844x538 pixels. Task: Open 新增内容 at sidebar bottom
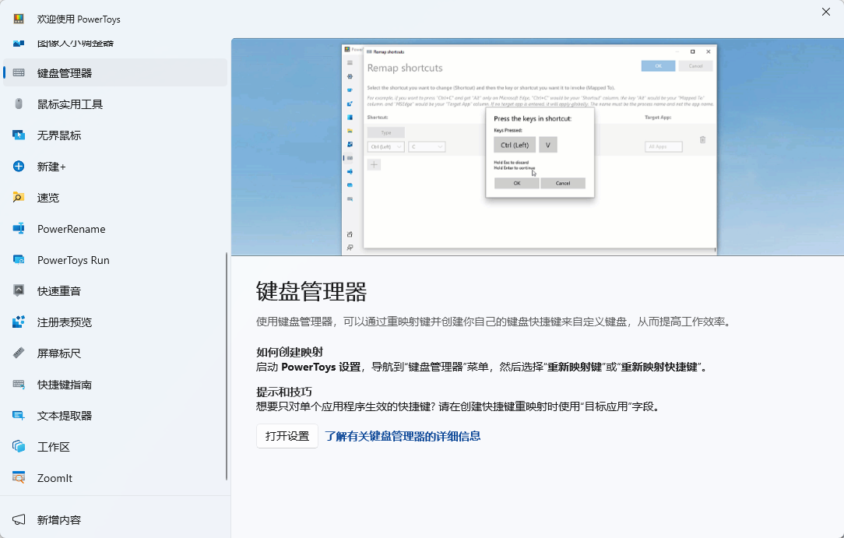pyautogui.click(x=114, y=520)
